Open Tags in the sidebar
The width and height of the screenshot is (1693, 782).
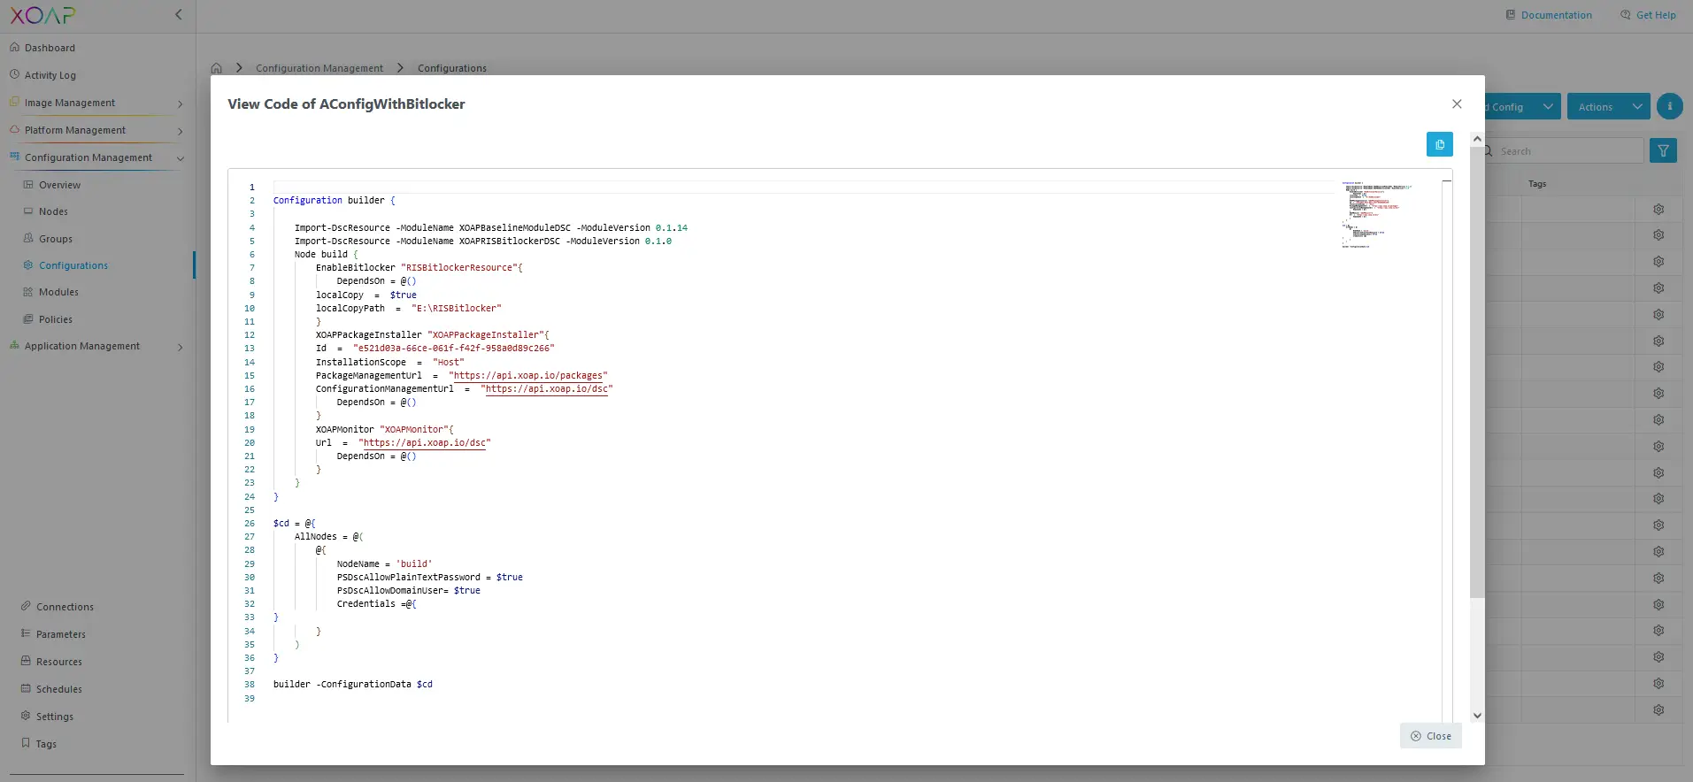(x=46, y=744)
